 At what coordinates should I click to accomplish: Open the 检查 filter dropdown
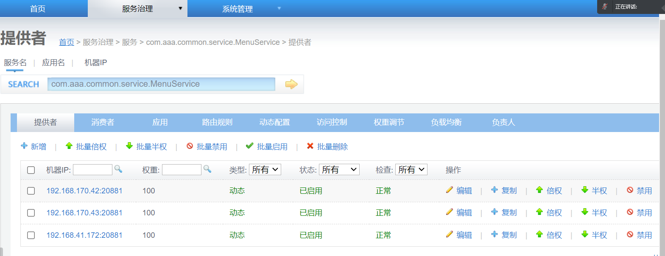pyautogui.click(x=411, y=170)
